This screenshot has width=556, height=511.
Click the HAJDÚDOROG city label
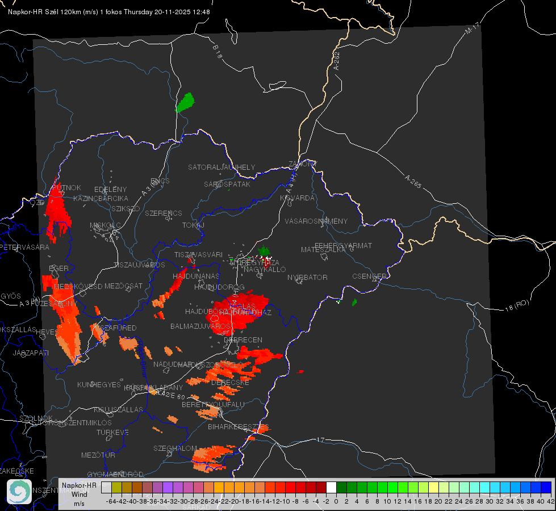point(219,287)
